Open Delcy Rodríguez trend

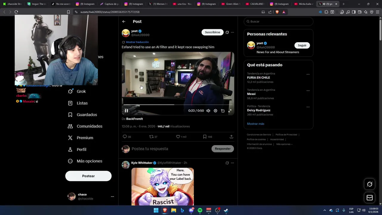tap(259, 110)
